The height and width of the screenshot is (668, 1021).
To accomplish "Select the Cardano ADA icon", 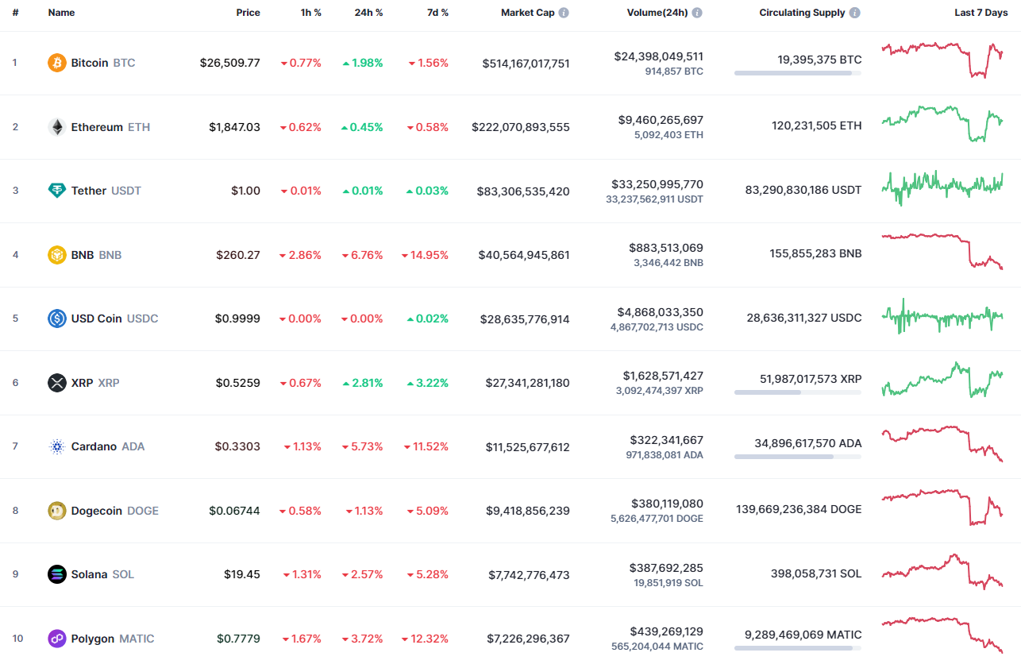I will point(56,446).
